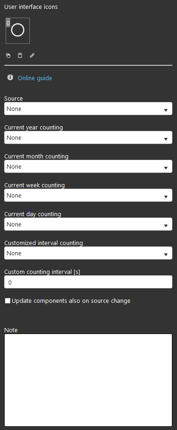177x430 pixels.
Task: Click the copy icon below the thumbnail
Action: pos(8,55)
